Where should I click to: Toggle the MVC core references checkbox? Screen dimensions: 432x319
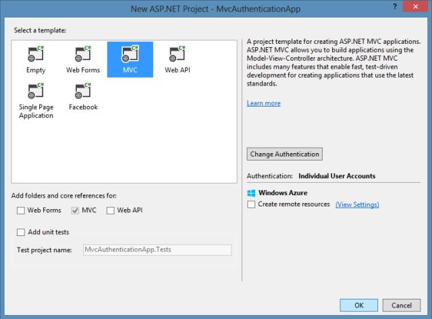(75, 210)
